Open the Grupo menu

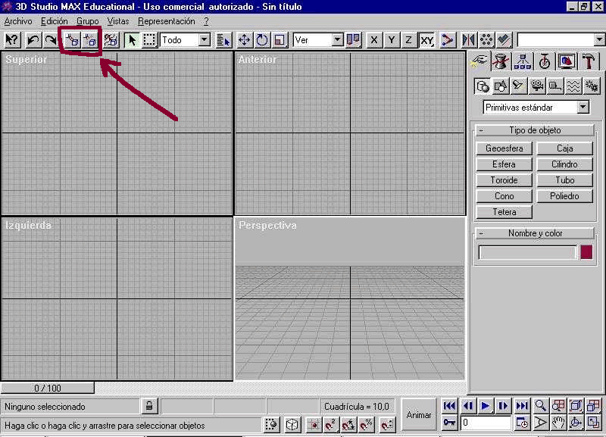pyautogui.click(x=88, y=21)
